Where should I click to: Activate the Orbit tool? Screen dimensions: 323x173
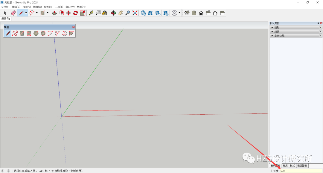pyautogui.click(x=113, y=13)
